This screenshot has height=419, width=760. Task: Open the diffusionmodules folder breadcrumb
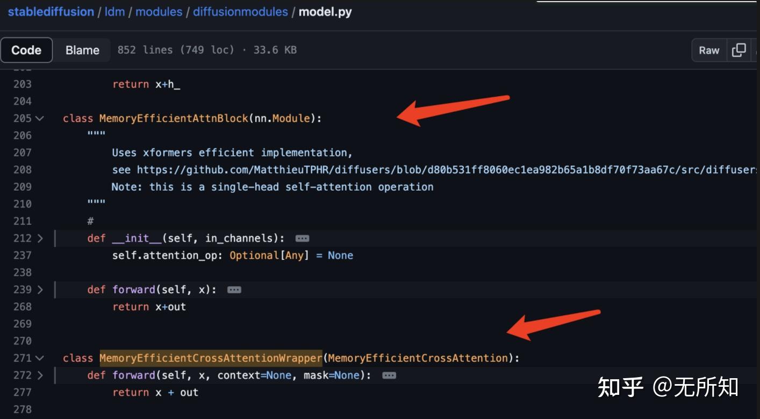[x=240, y=11]
